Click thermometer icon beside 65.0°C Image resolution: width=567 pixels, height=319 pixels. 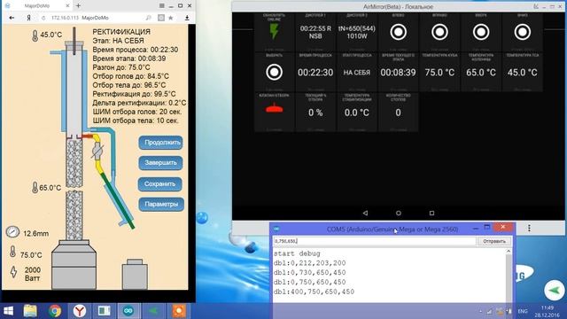pos(35,187)
